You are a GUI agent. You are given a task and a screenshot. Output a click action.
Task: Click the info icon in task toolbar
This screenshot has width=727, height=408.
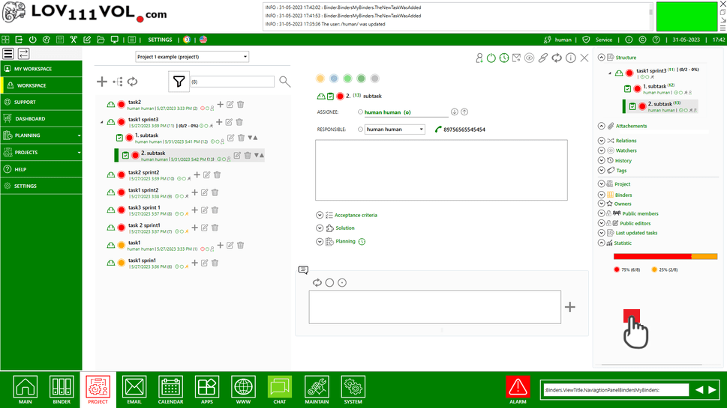click(x=571, y=58)
